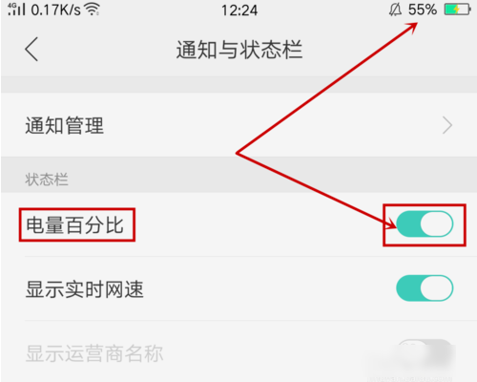Screen dimensions: 477x382
Task: Toggle the 显示运营商名称 switch
Action: pyautogui.click(x=425, y=350)
